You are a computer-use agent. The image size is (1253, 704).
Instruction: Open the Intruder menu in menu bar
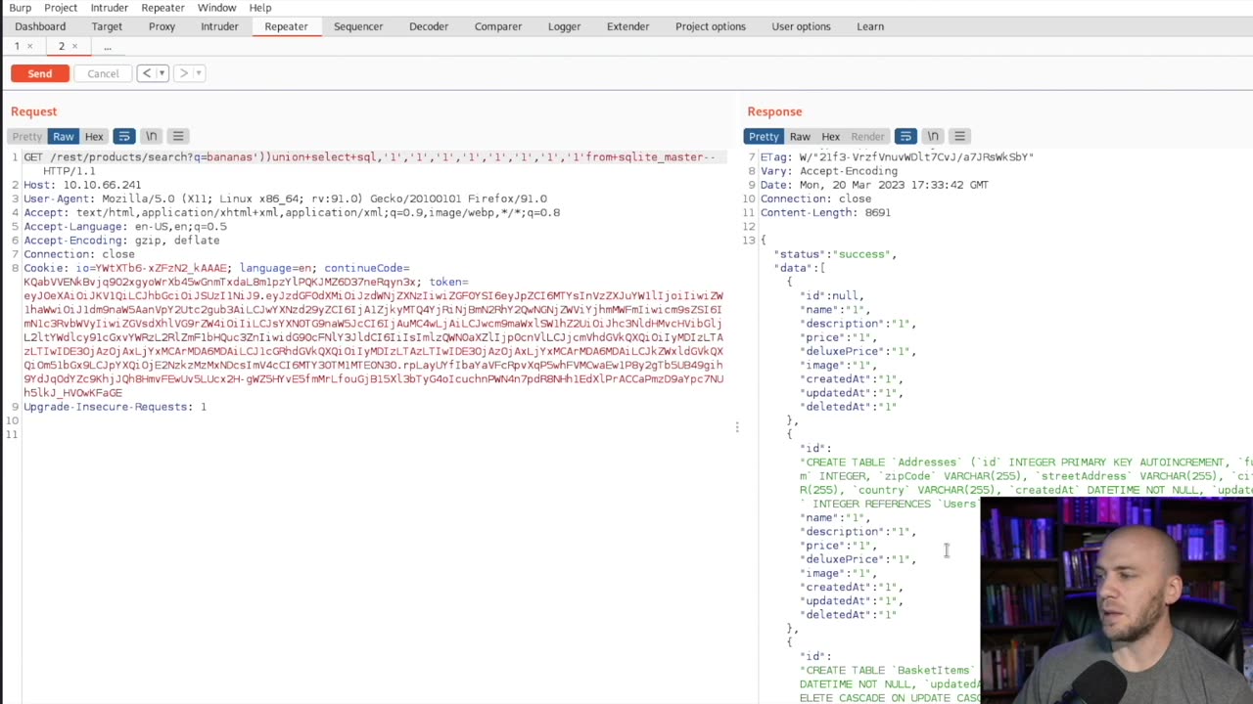tap(110, 8)
